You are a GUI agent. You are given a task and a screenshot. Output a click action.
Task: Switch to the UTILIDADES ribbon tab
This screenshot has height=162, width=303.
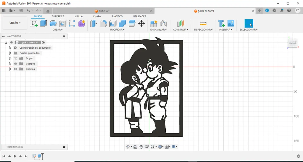(140, 16)
